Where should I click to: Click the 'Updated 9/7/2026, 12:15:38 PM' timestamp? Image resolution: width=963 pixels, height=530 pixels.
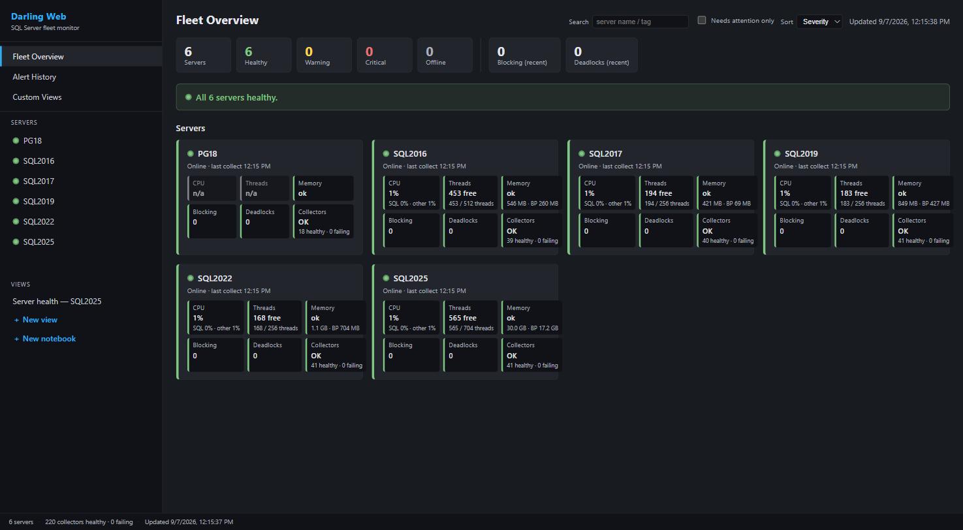[899, 22]
